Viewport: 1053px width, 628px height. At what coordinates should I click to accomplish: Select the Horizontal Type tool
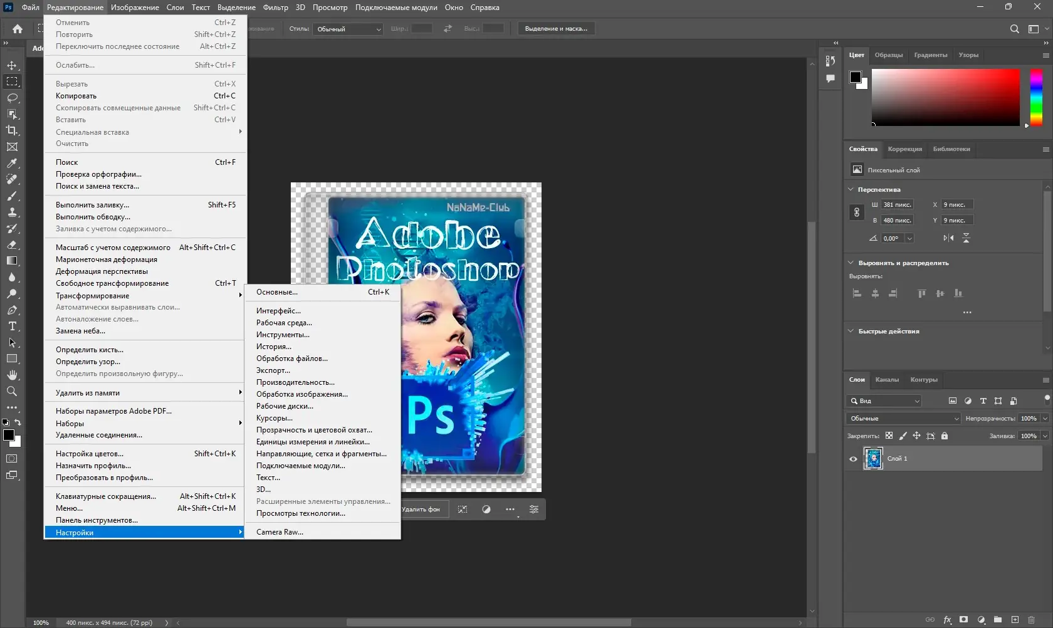point(12,326)
